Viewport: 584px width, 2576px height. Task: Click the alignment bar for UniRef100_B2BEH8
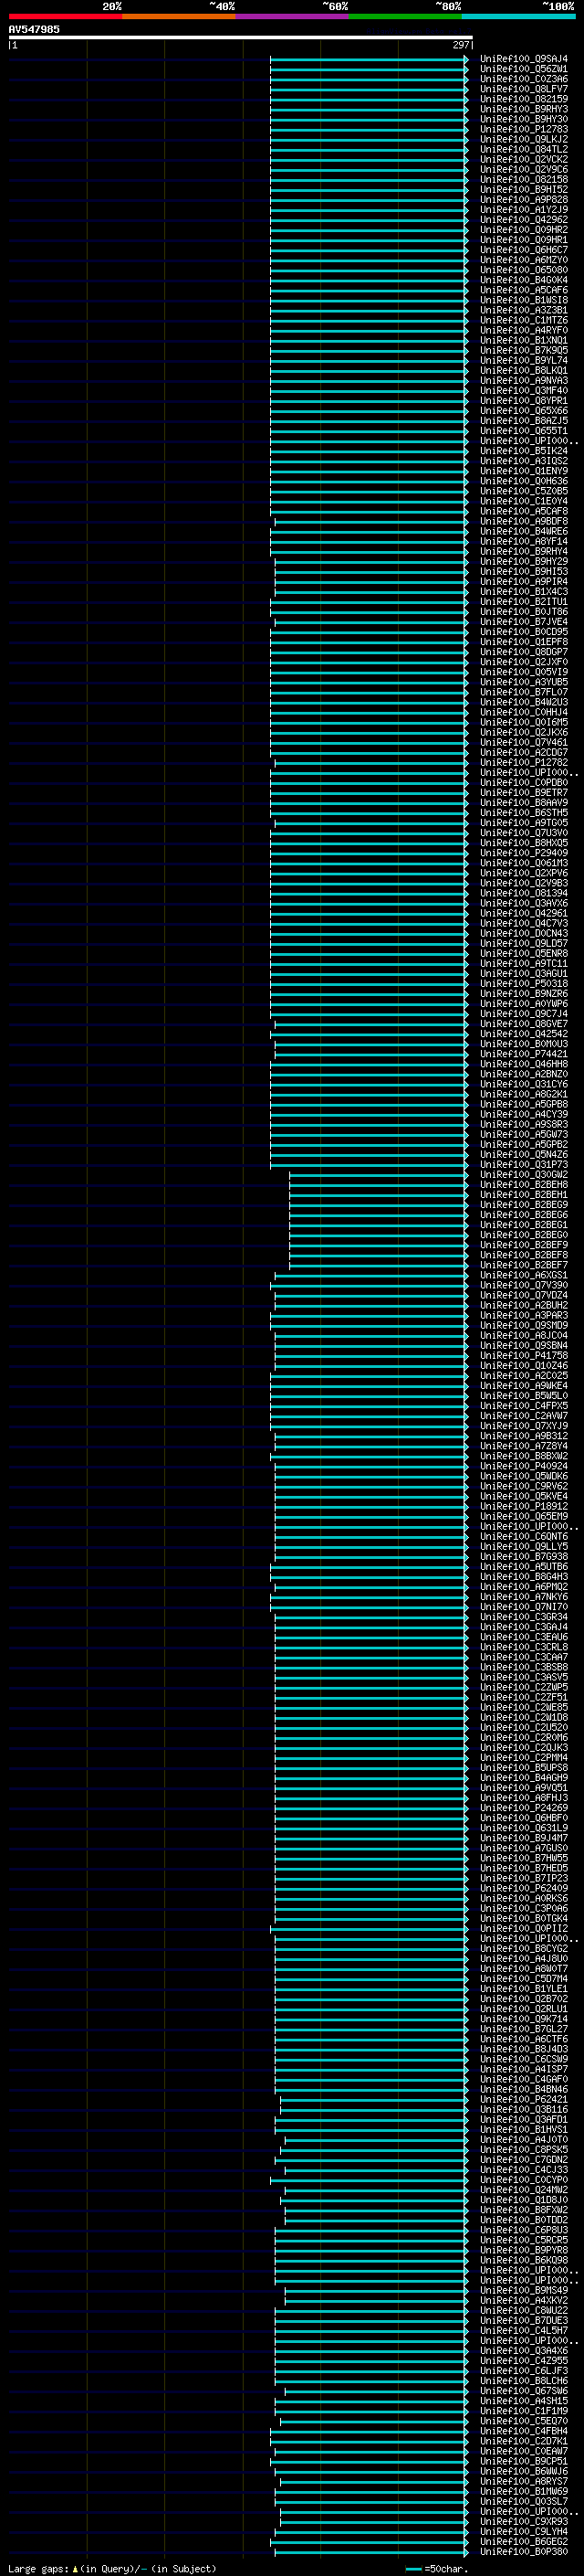(x=379, y=1185)
